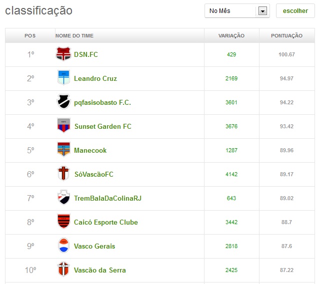Image resolution: width=320 pixels, height=284 pixels.
Task: Click the TremBalaDaColinaRJ crest icon
Action: tap(63, 198)
